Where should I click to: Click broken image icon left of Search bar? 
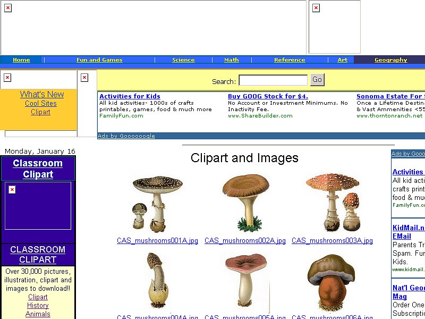point(84,78)
